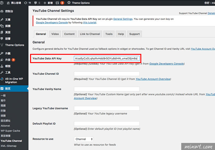Open YouTube Account Overview link under Channel ID
This screenshot has width=215, height=150.
(x=153, y=79)
